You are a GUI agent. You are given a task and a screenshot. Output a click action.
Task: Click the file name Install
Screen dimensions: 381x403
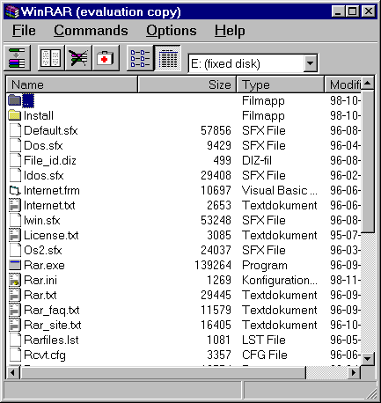tap(39, 115)
